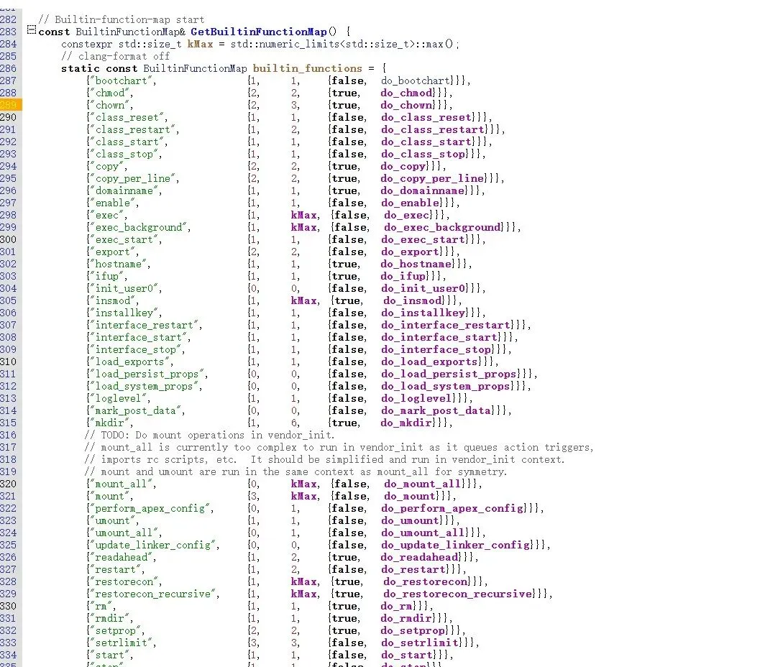
Task: Click do_mkdir function reference
Action: click(x=407, y=423)
